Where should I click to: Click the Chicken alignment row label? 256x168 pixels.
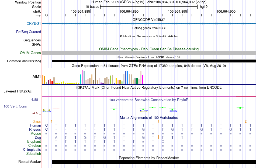point(34,145)
